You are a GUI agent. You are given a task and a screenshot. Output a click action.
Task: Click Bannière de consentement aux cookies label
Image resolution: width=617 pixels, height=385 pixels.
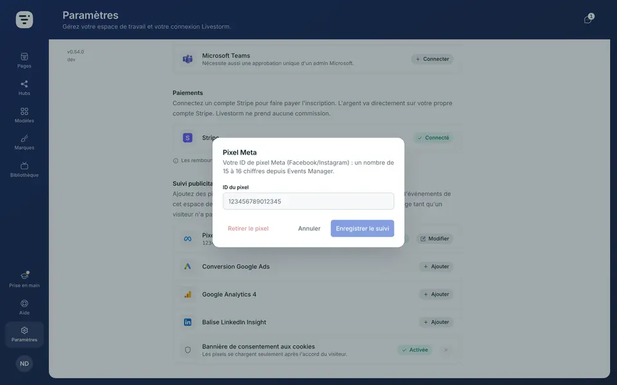point(258,346)
